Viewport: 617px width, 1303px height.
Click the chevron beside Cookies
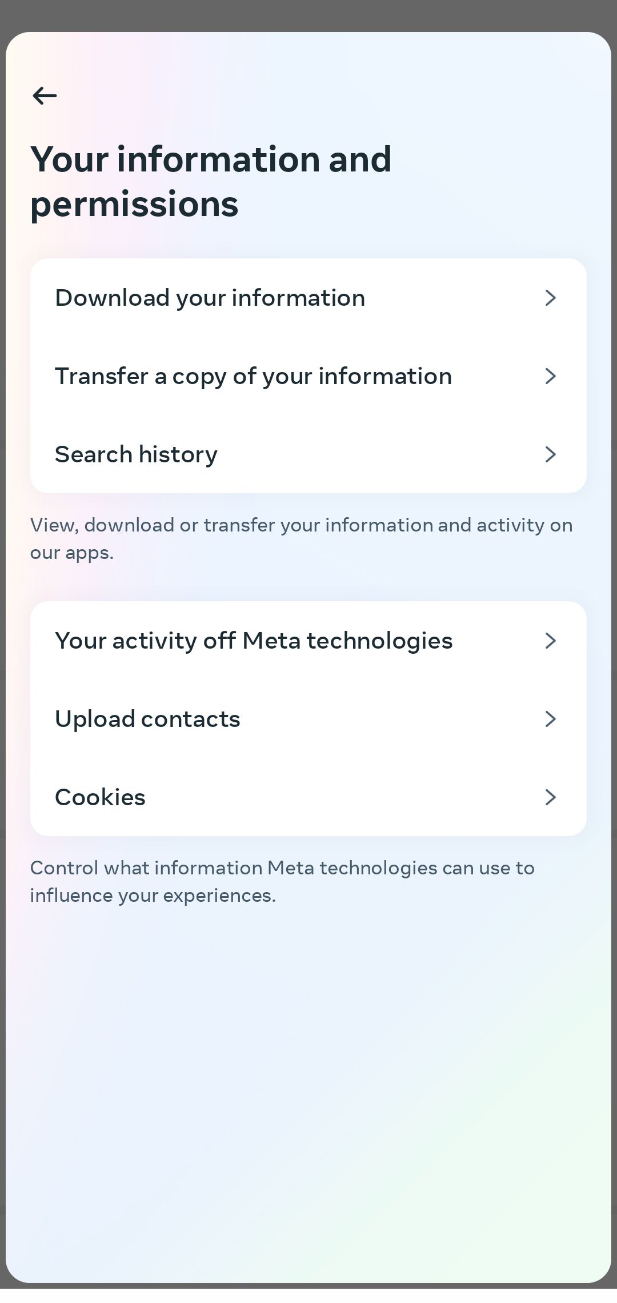[550, 797]
